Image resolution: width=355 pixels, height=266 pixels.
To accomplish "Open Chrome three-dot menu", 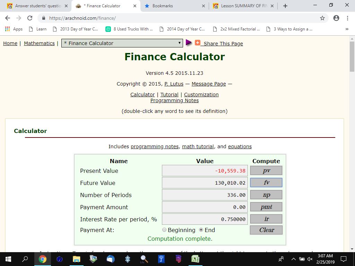I will coord(347,18).
